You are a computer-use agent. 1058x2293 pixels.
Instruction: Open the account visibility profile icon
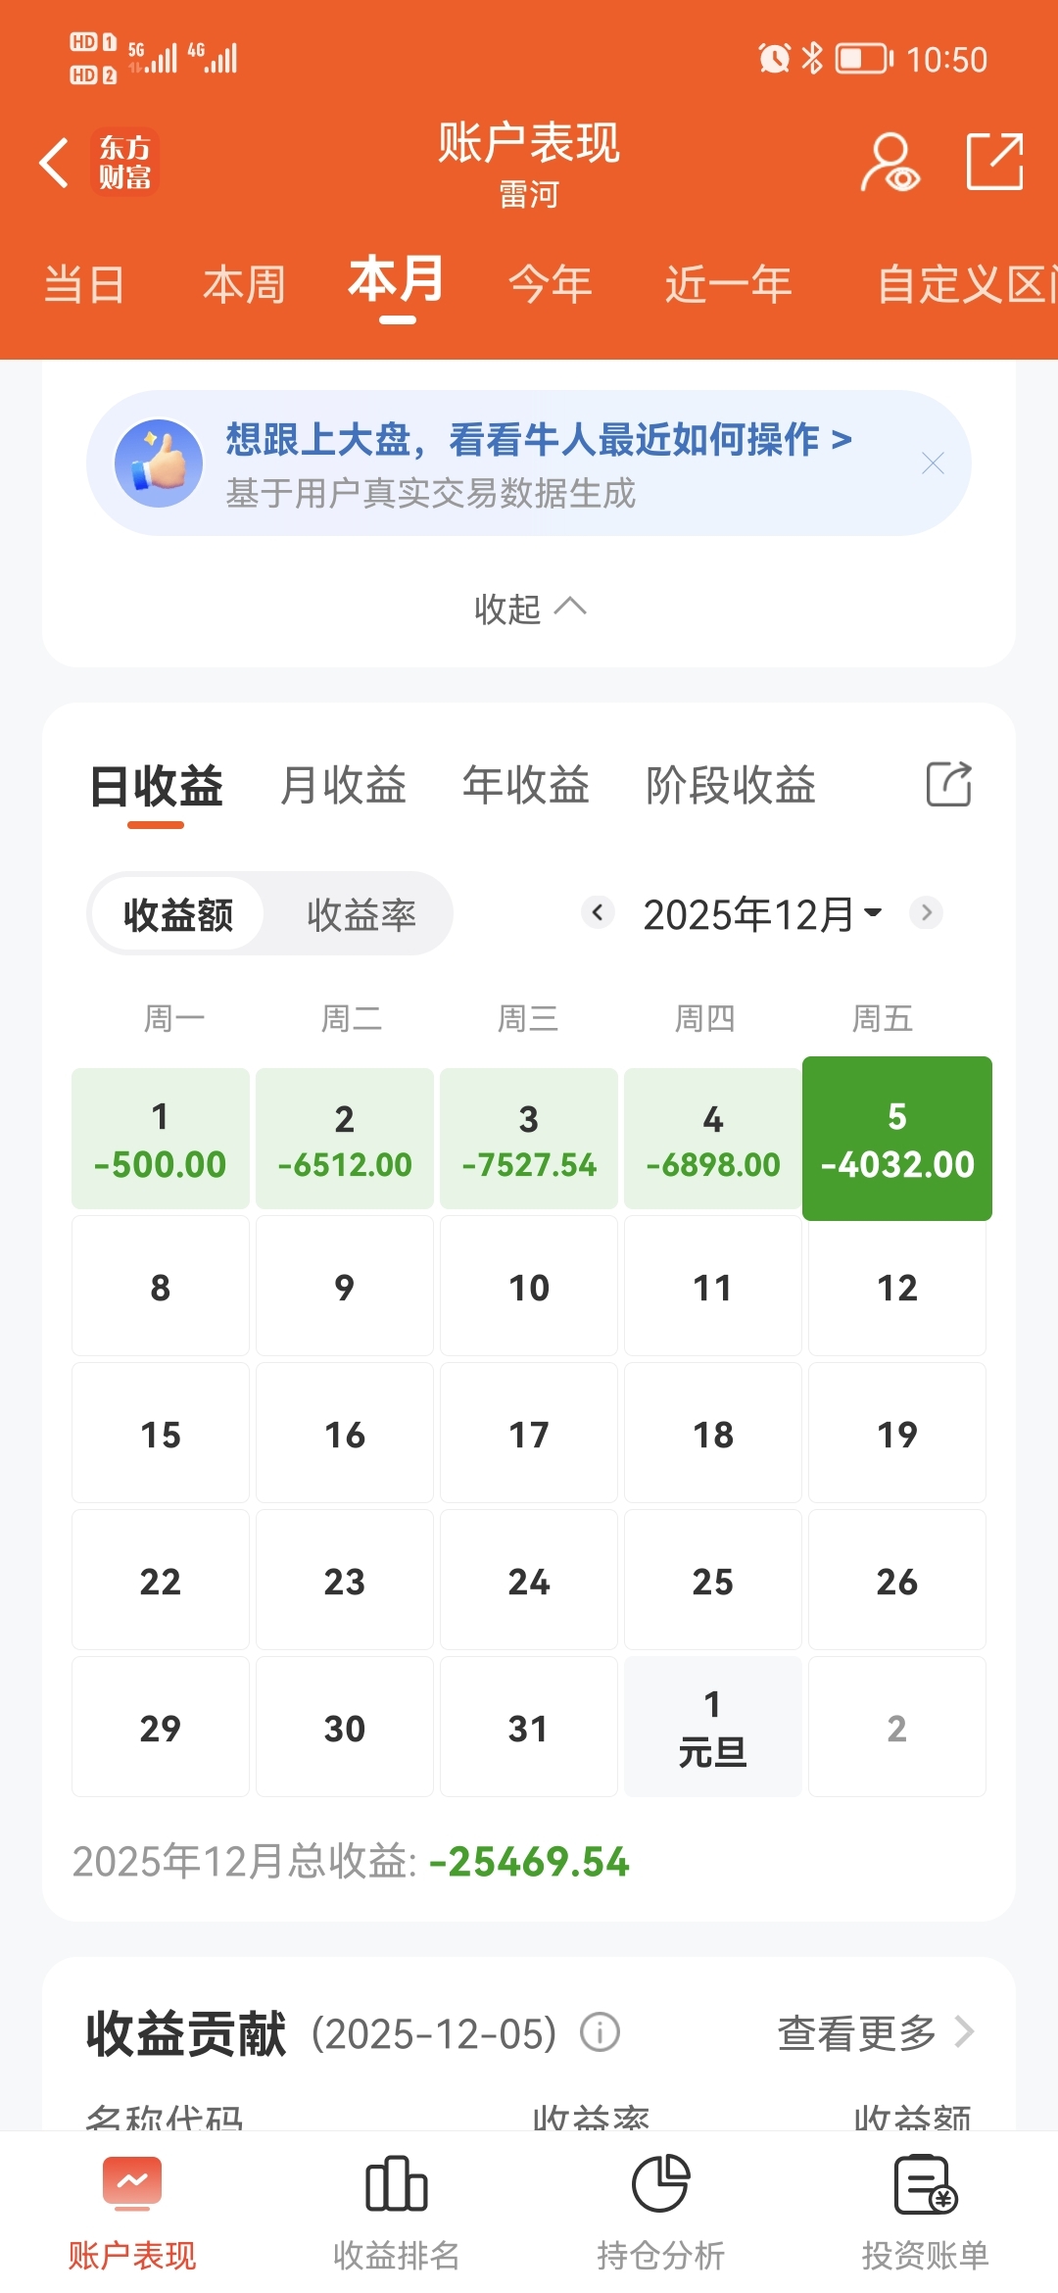890,163
